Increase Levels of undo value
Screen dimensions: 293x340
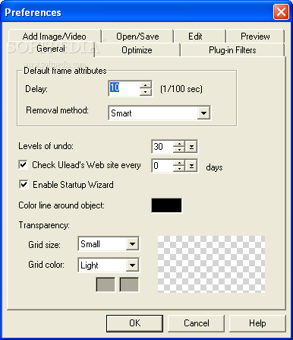click(179, 144)
